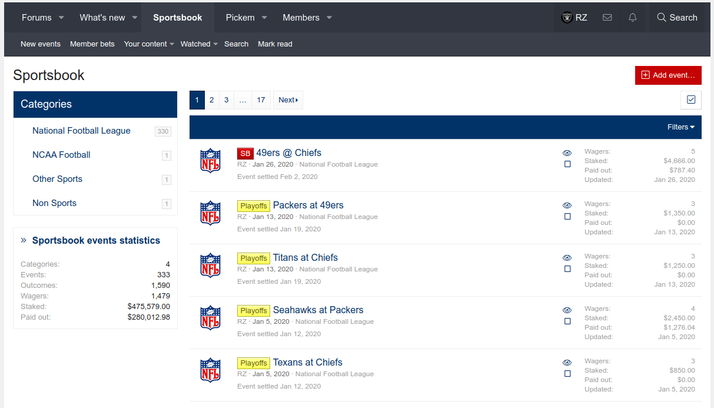Tick the checkbox for 49ers @ Chiefs
The image size is (714, 408).
[567, 164]
